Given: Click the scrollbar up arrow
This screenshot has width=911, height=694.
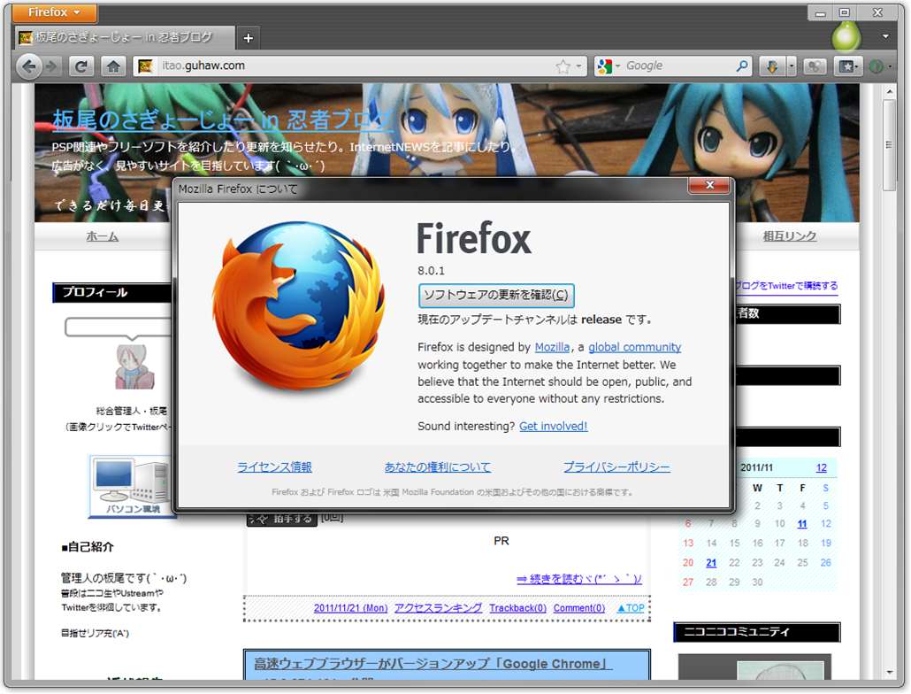Looking at the screenshot, I should (890, 91).
